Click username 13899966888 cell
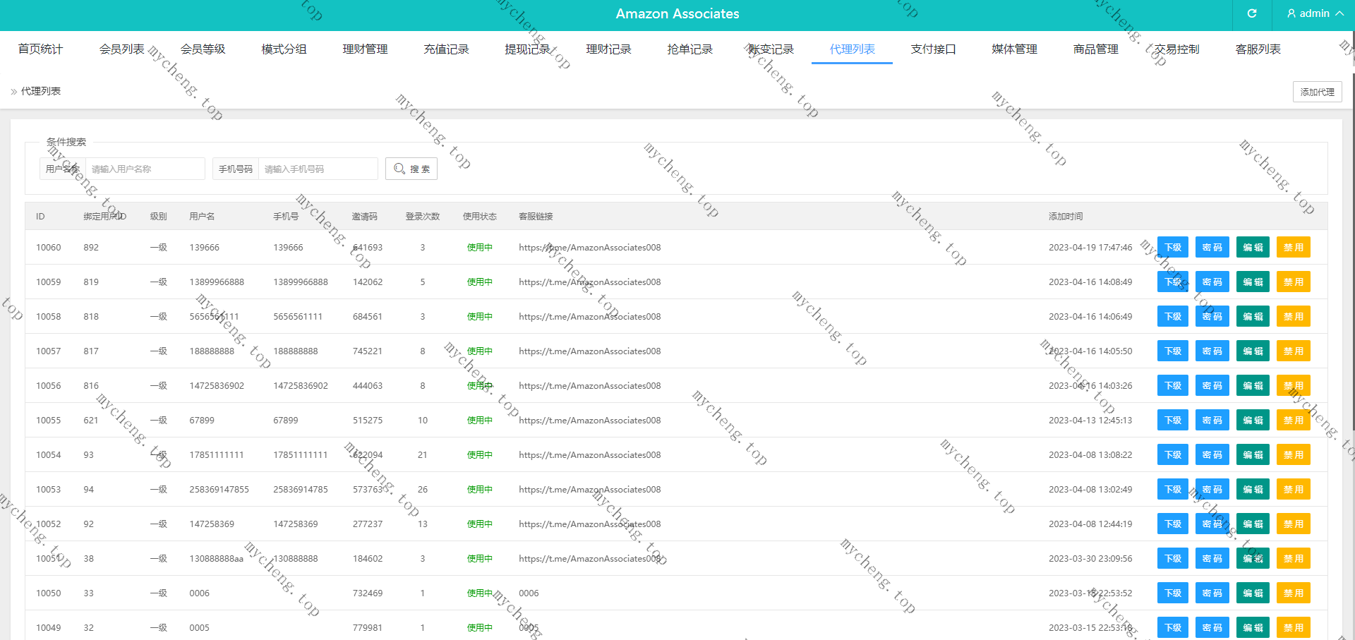Viewport: 1355px width, 640px height. pyautogui.click(x=217, y=282)
